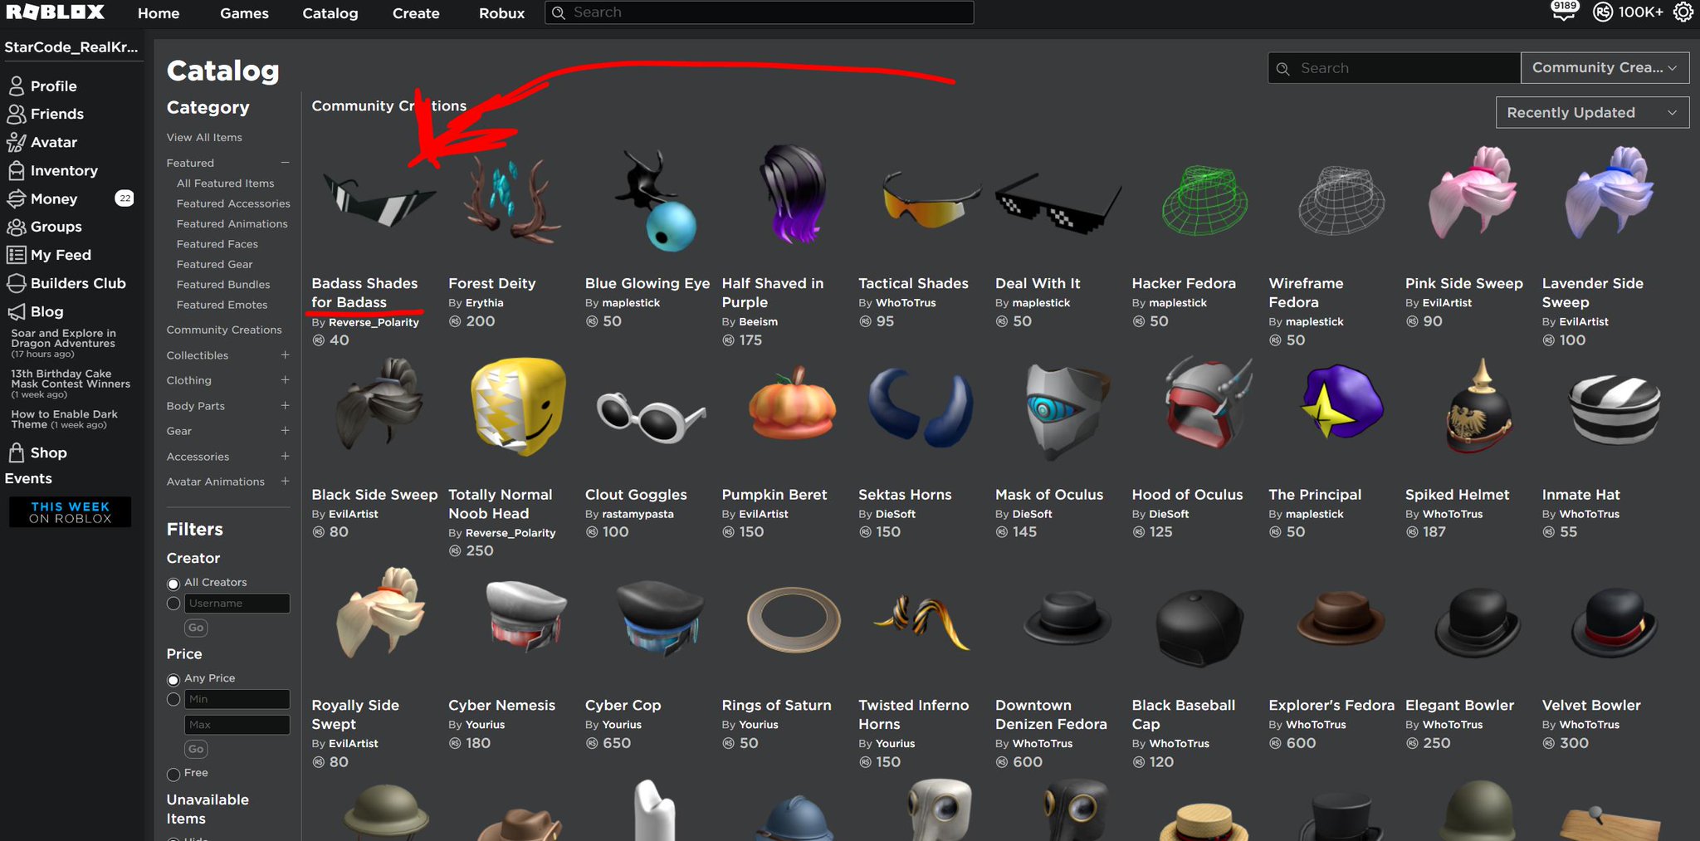The image size is (1700, 841).
Task: Open the Games menu item
Action: [244, 13]
